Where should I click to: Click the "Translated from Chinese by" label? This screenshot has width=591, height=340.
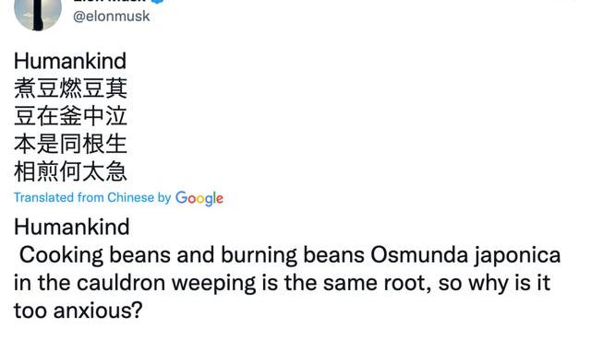(92, 197)
